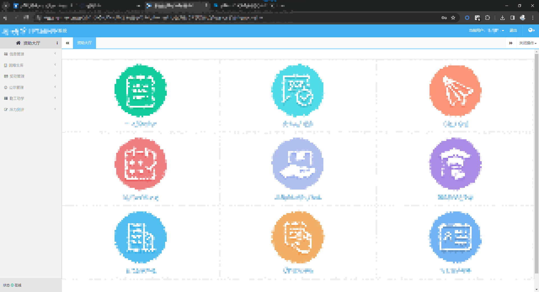This screenshot has width=539, height=292.
Task: Open the 当前用户 account dropdown
Action: point(486,30)
